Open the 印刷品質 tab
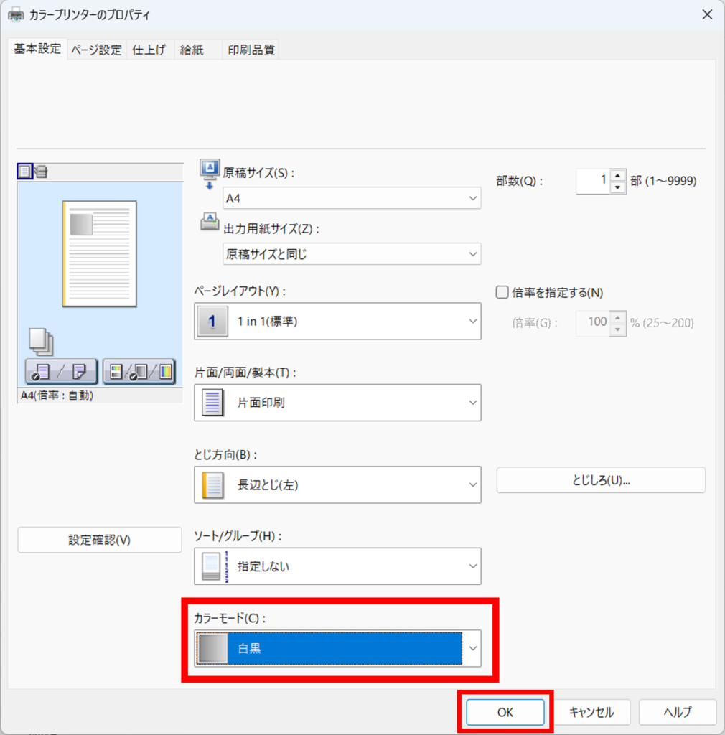The image size is (725, 735). click(250, 50)
